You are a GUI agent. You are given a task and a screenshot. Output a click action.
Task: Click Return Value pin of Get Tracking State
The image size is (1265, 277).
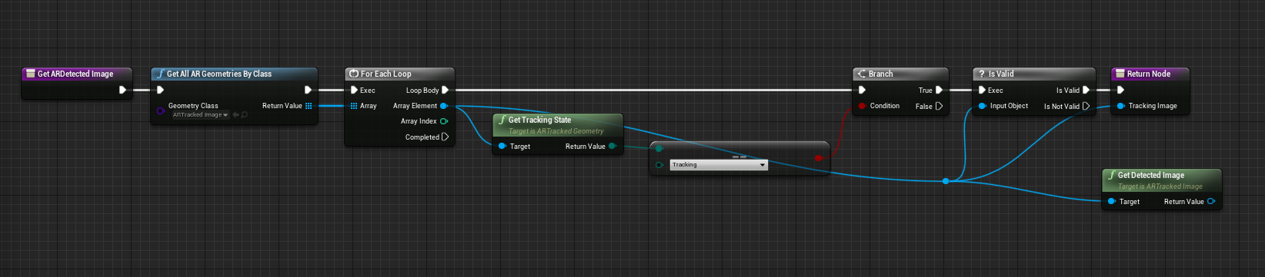[612, 147]
